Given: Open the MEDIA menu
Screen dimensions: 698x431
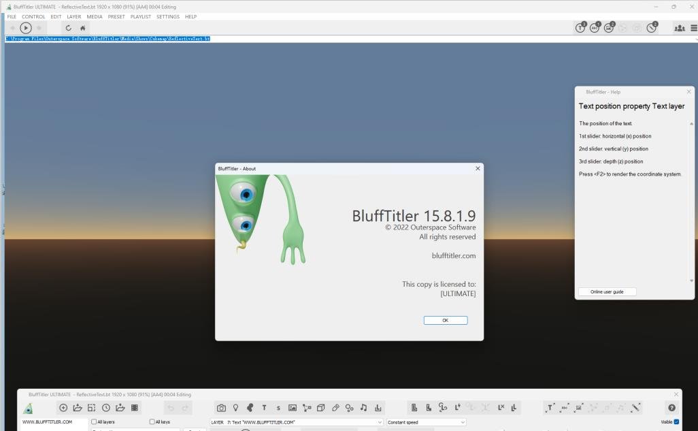Looking at the screenshot, I should coord(95,16).
